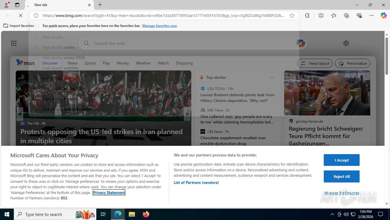This screenshot has height=220, width=390.
Task: Select the free vbucks codes generator suggestion
Action: coord(68,109)
